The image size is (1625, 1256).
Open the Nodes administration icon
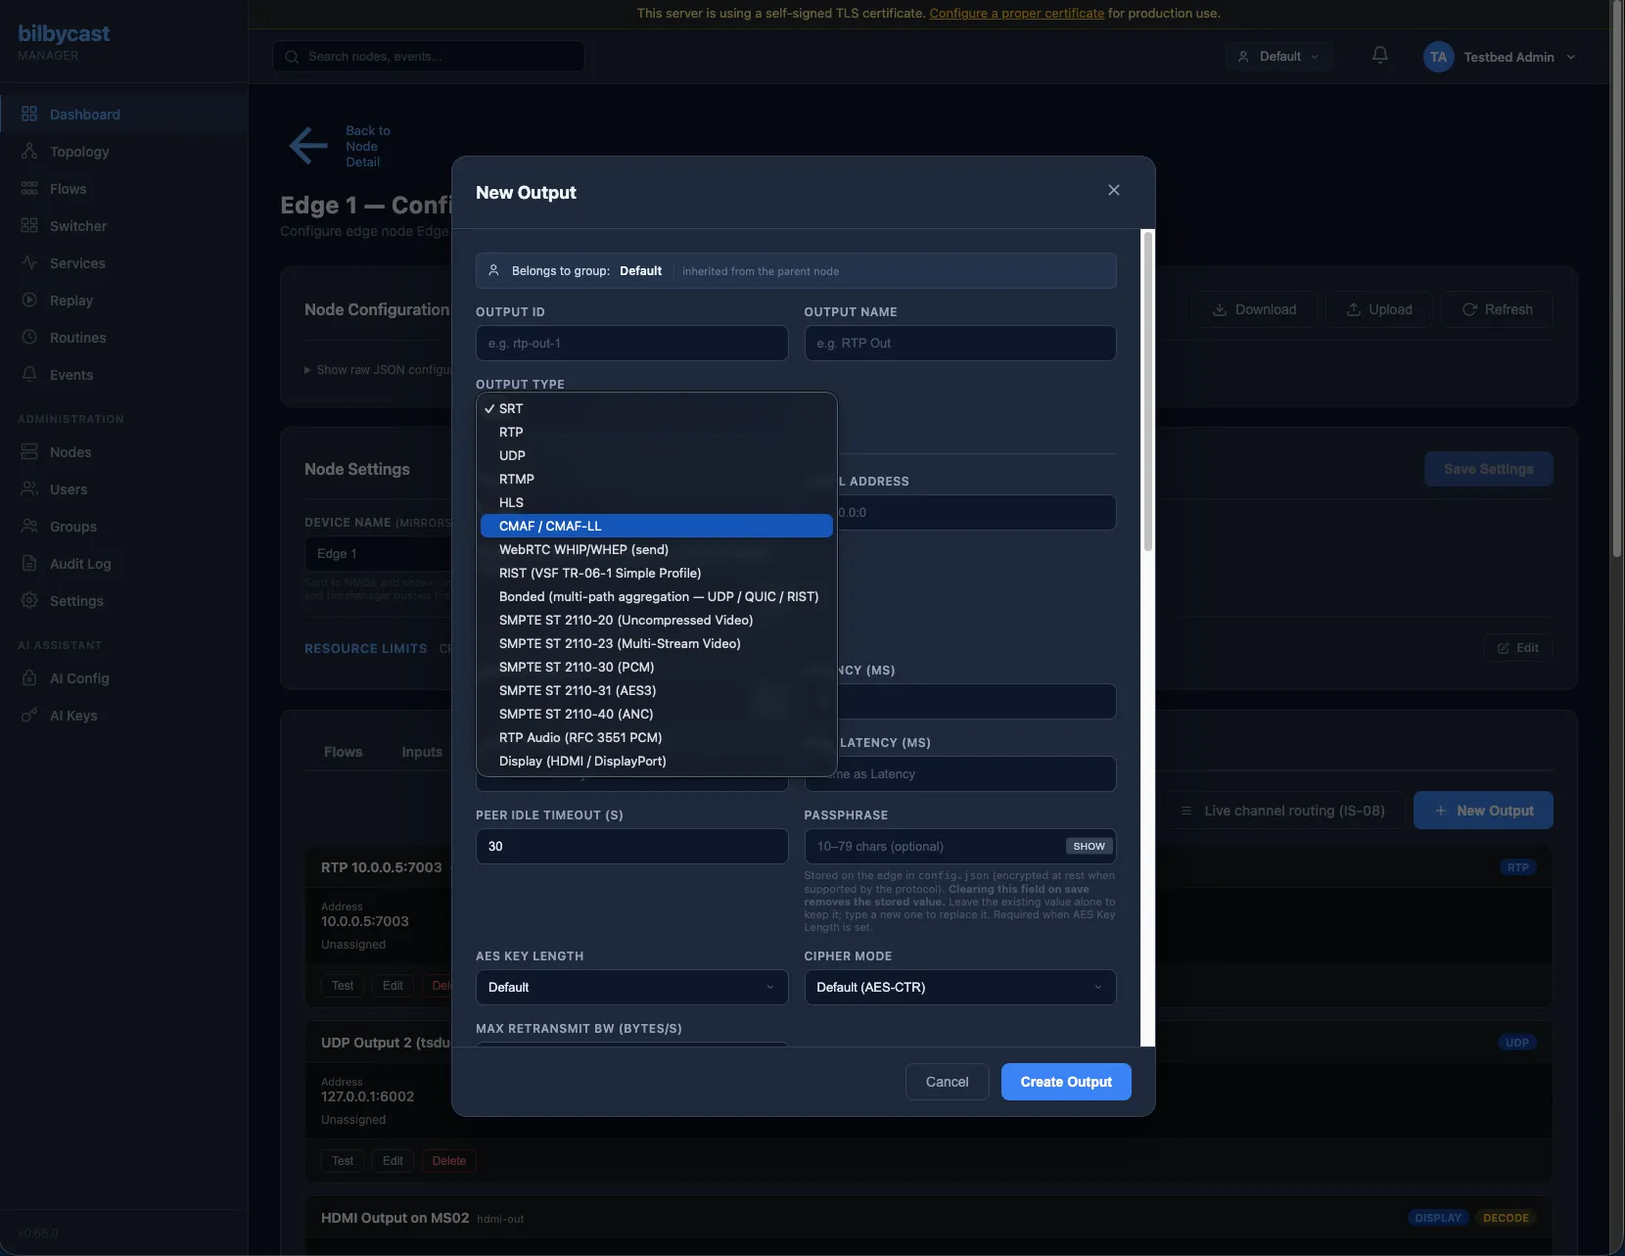(29, 452)
